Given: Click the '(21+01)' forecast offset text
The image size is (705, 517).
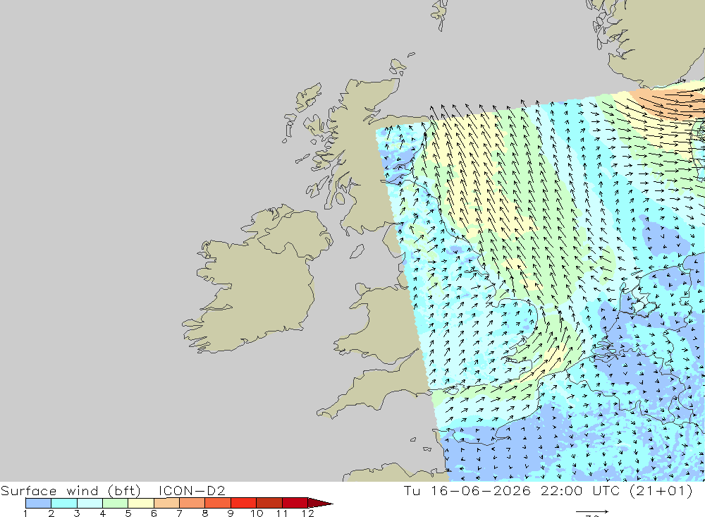Looking at the screenshot, I should pos(661,490).
